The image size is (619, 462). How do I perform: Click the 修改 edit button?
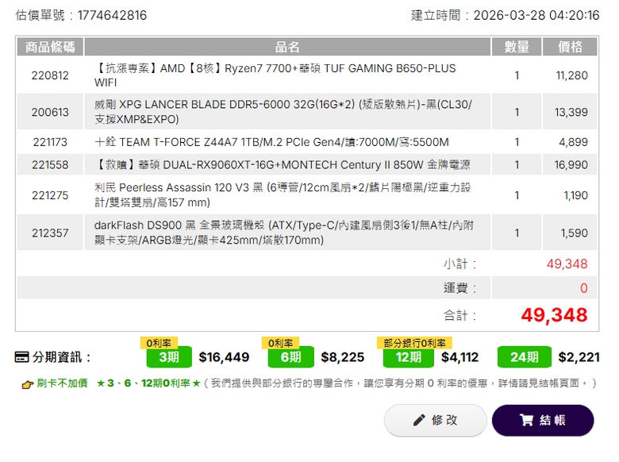point(436,420)
